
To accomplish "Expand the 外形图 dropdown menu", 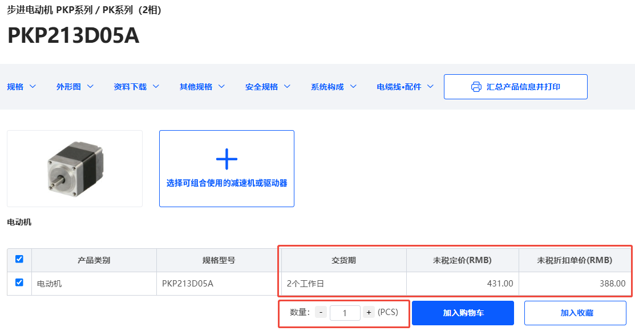I will (75, 87).
